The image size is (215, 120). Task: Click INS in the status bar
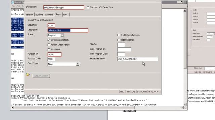(x=128, y=92)
